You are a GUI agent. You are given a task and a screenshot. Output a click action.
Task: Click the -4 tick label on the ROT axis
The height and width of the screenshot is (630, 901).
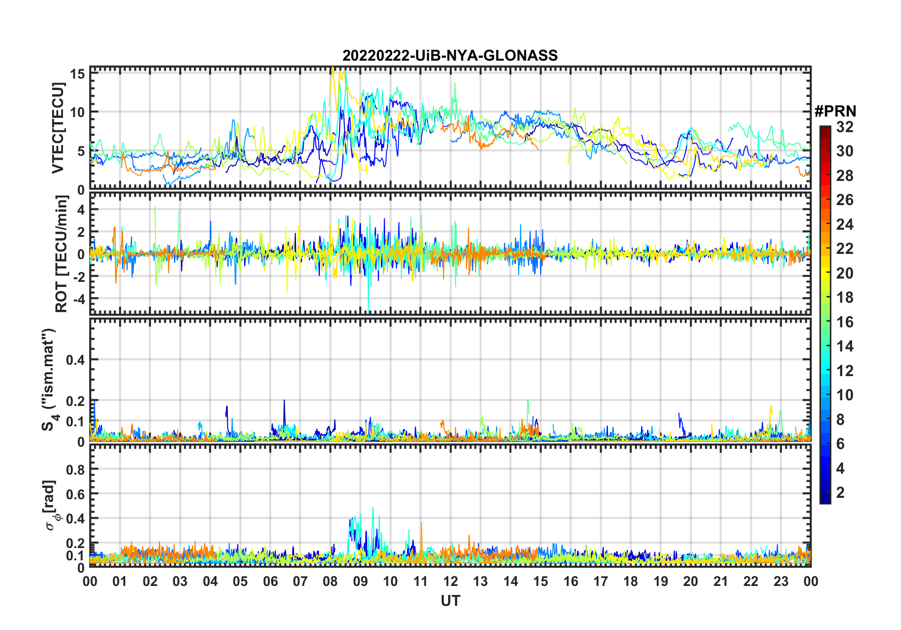click(x=78, y=299)
